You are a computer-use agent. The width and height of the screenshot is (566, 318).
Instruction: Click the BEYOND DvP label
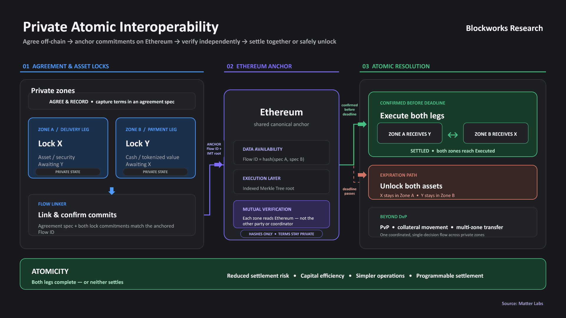click(x=393, y=217)
